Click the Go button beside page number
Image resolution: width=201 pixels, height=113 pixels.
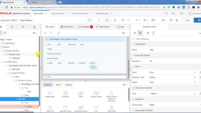click(x=107, y=20)
